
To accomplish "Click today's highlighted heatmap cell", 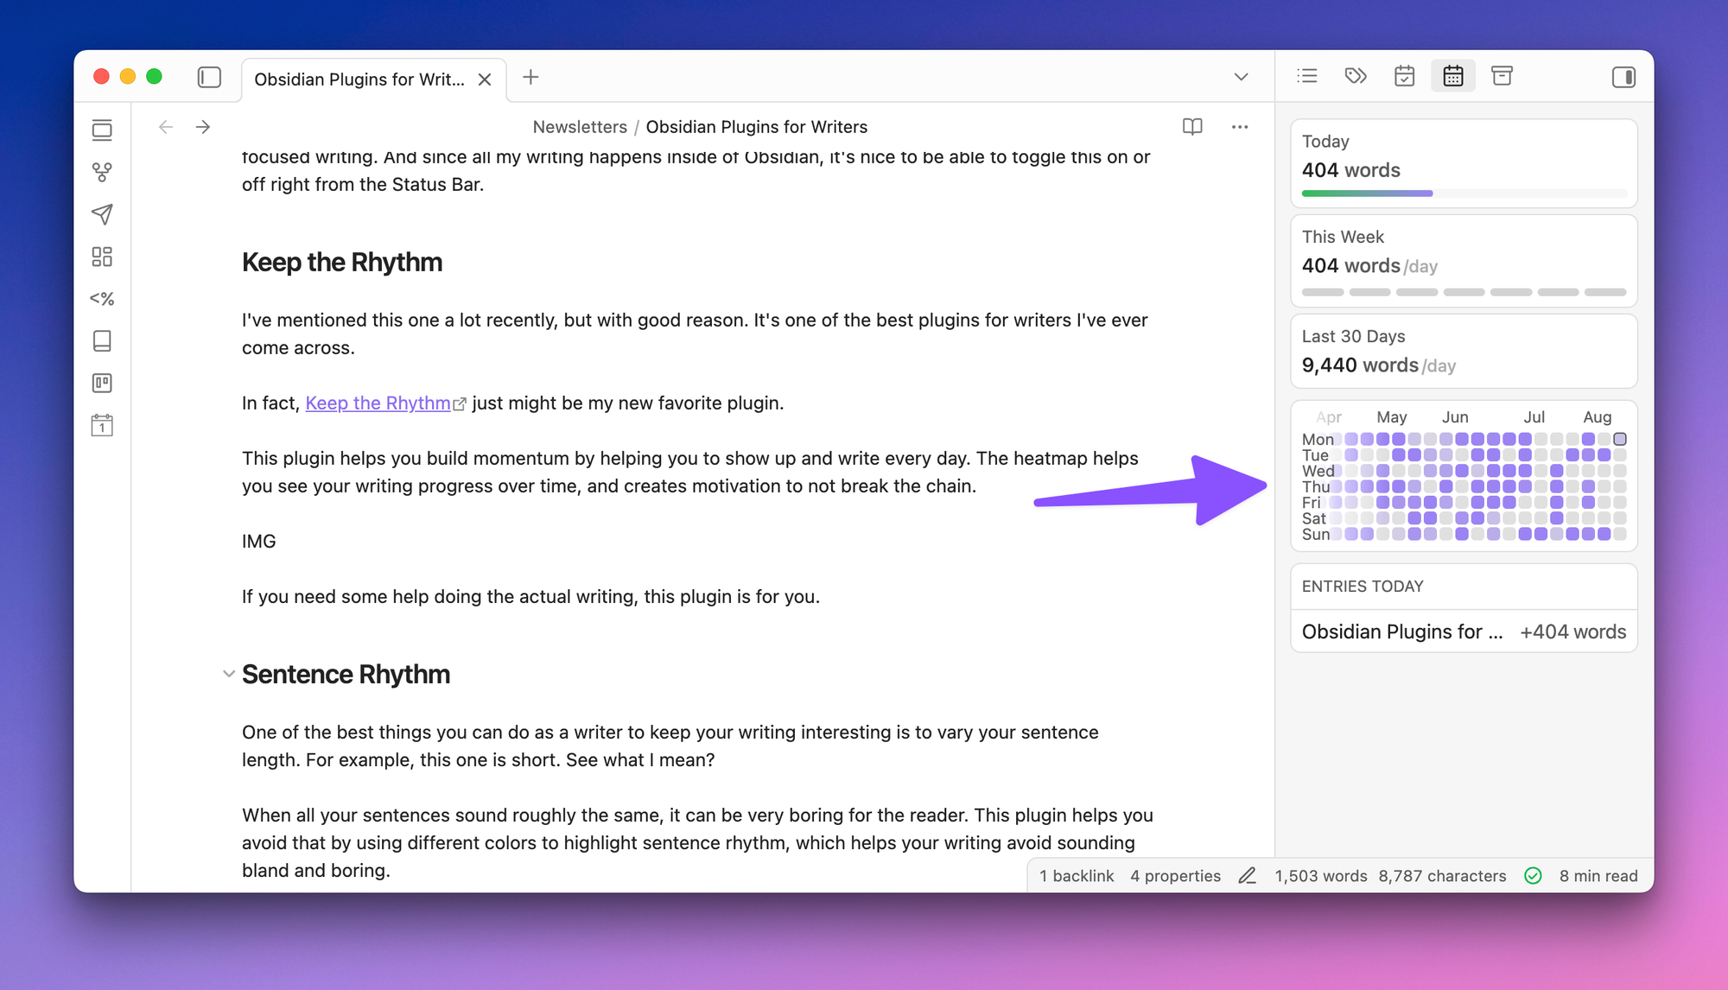I will point(1620,439).
